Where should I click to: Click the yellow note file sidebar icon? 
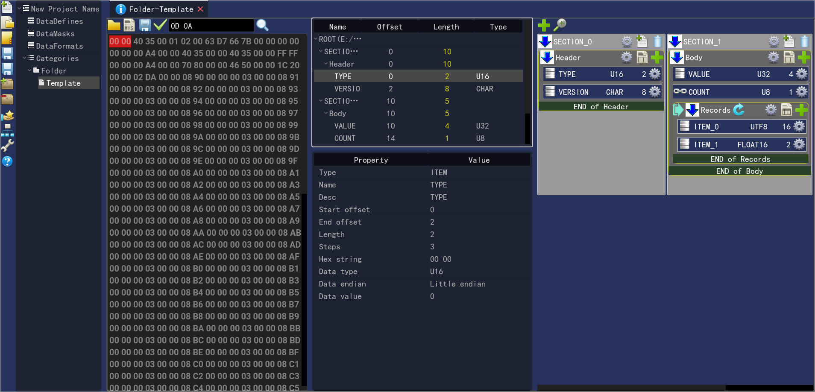[7, 38]
